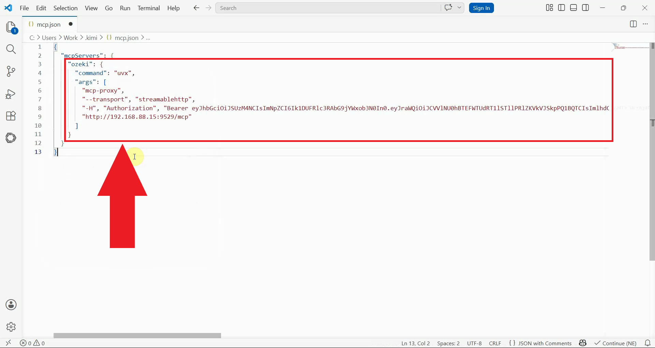Open the Search view in activity bar
This screenshot has height=348, width=655.
tap(11, 49)
